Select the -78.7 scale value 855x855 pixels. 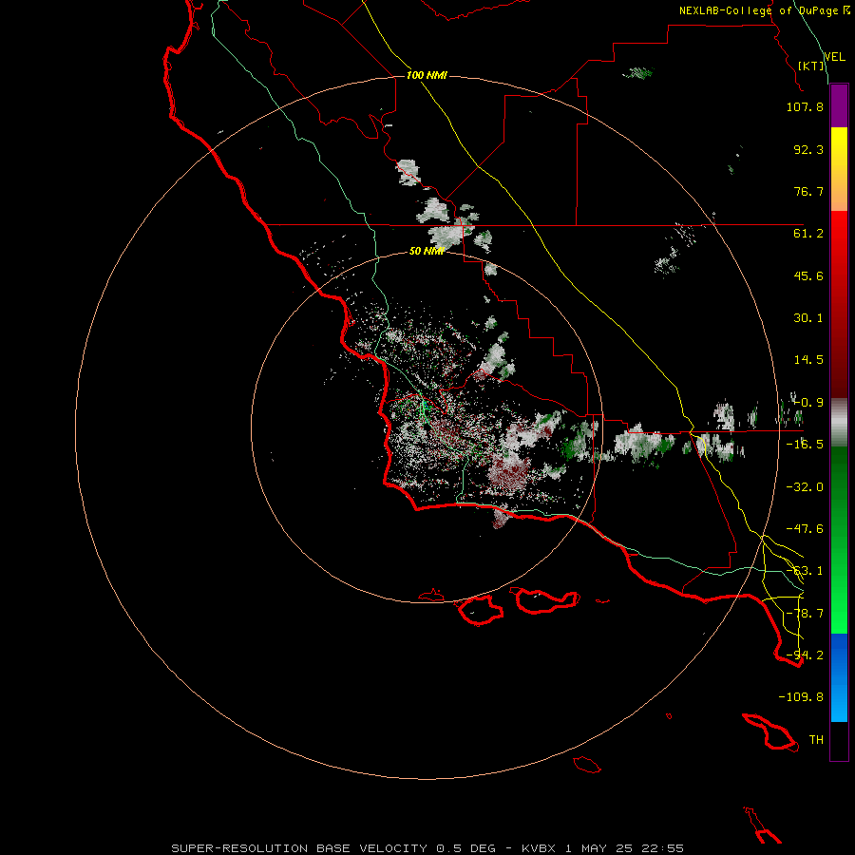point(805,614)
